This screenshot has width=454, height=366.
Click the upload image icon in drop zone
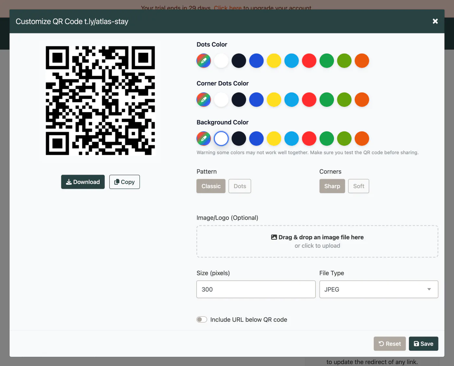[274, 237]
